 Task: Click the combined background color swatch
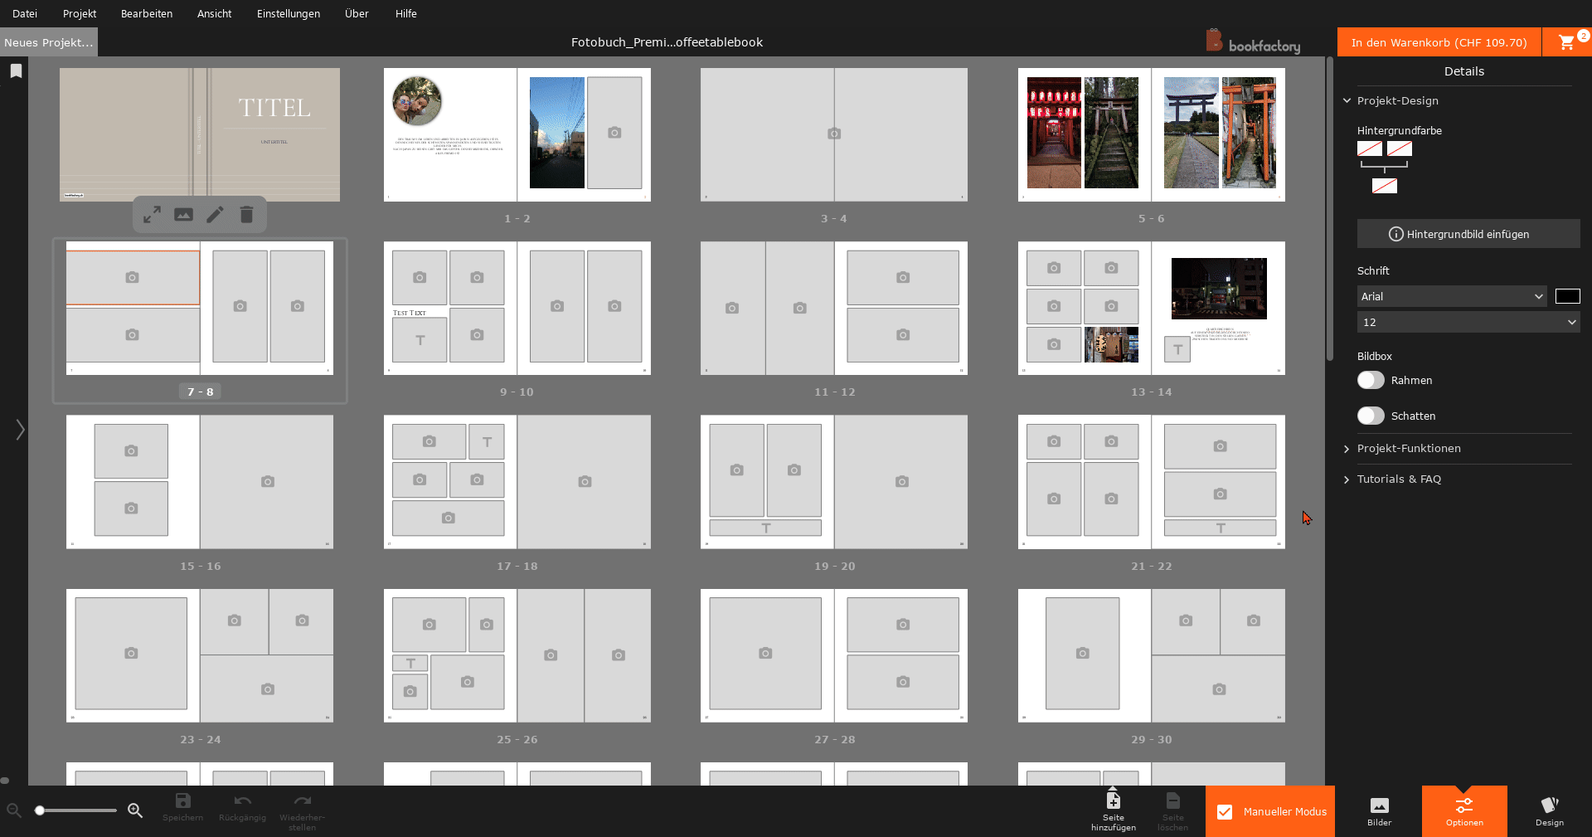click(x=1385, y=186)
